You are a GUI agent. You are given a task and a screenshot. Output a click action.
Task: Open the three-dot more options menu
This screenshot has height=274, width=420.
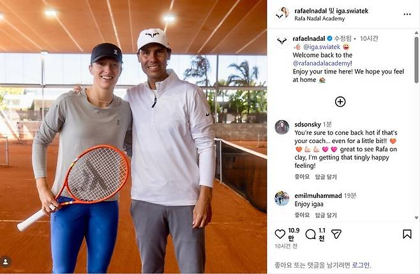pyautogui.click(x=407, y=15)
